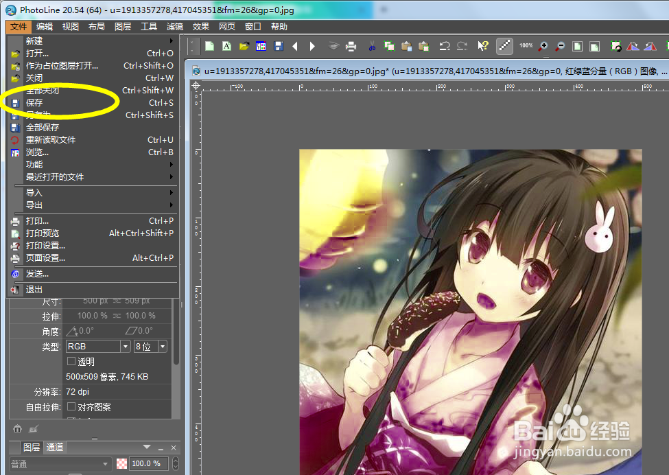669x475 pixels.
Task: Click the Cut scissors icon
Action: click(x=372, y=46)
